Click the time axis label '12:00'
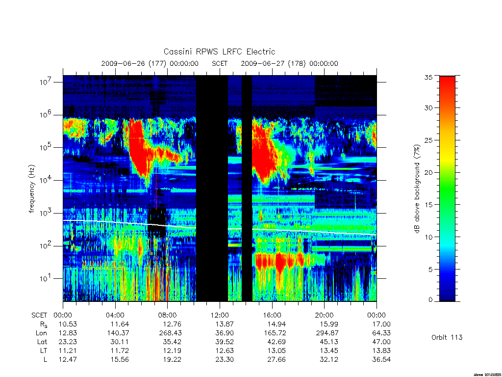This screenshot has height=377, width=502. tap(220, 315)
